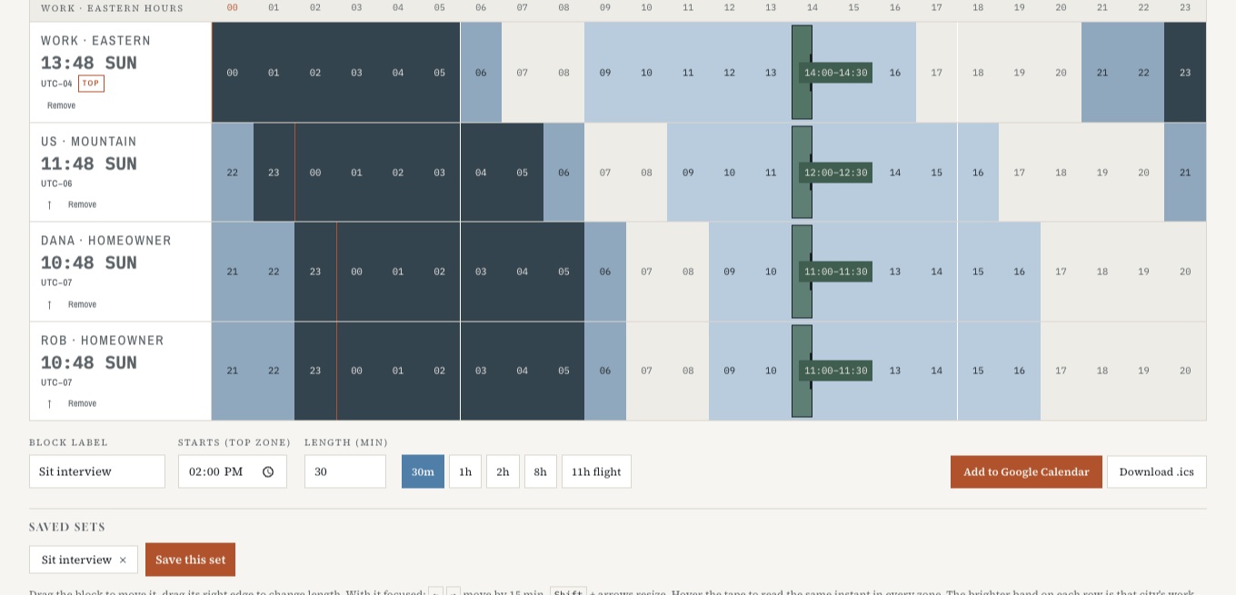This screenshot has width=1236, height=595.
Task: Remove the Dana Homeowner zone
Action: pyautogui.click(x=82, y=304)
